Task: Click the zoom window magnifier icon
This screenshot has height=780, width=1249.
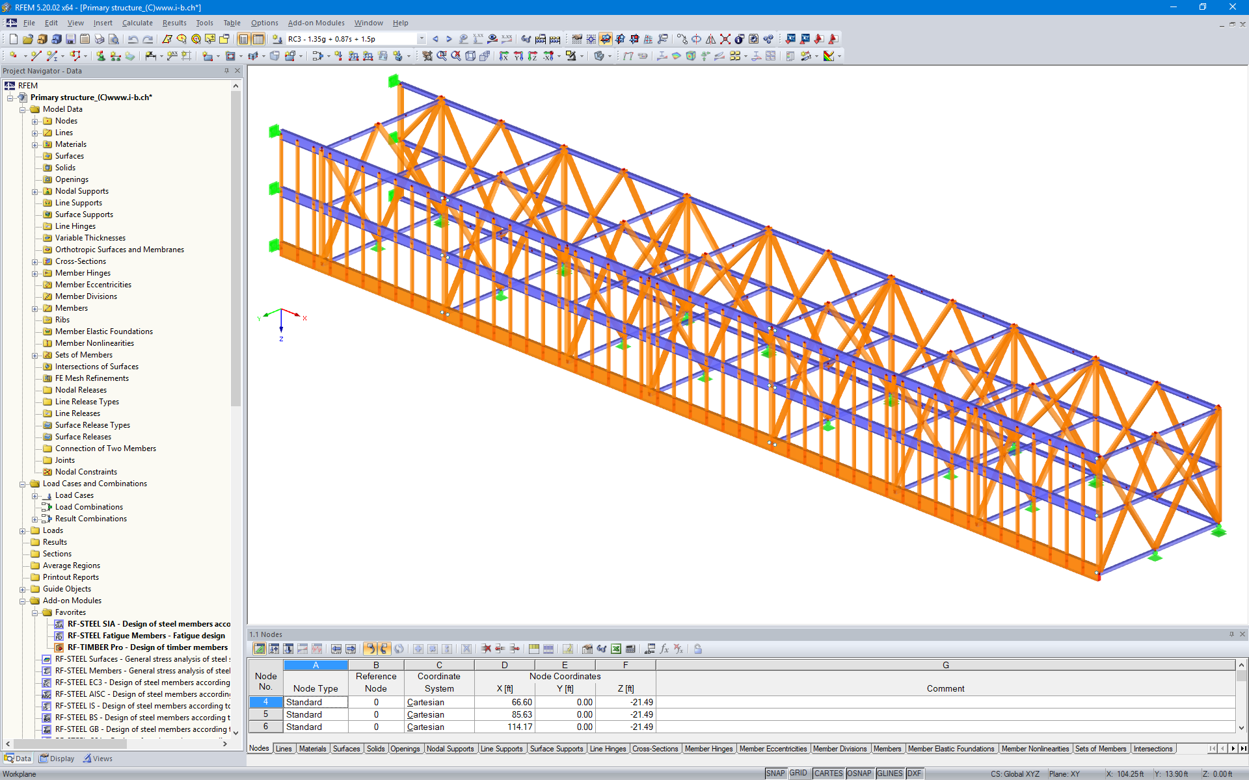Action: [x=442, y=57]
